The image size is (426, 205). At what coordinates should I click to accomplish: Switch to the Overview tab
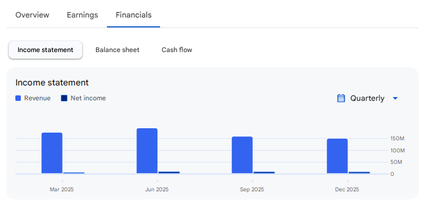pos(32,15)
